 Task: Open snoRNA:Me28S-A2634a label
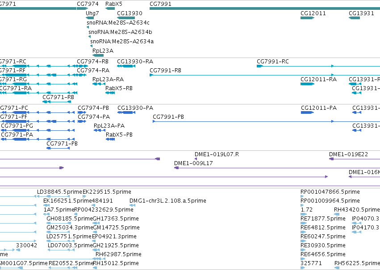(122, 42)
